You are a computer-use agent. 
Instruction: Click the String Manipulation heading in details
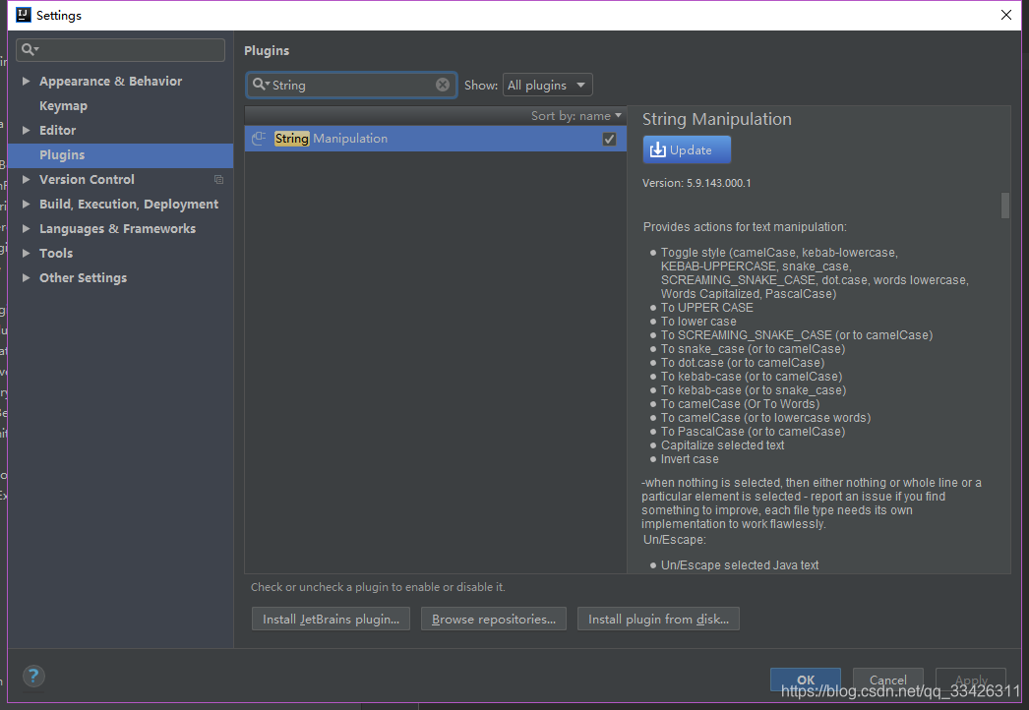click(716, 119)
